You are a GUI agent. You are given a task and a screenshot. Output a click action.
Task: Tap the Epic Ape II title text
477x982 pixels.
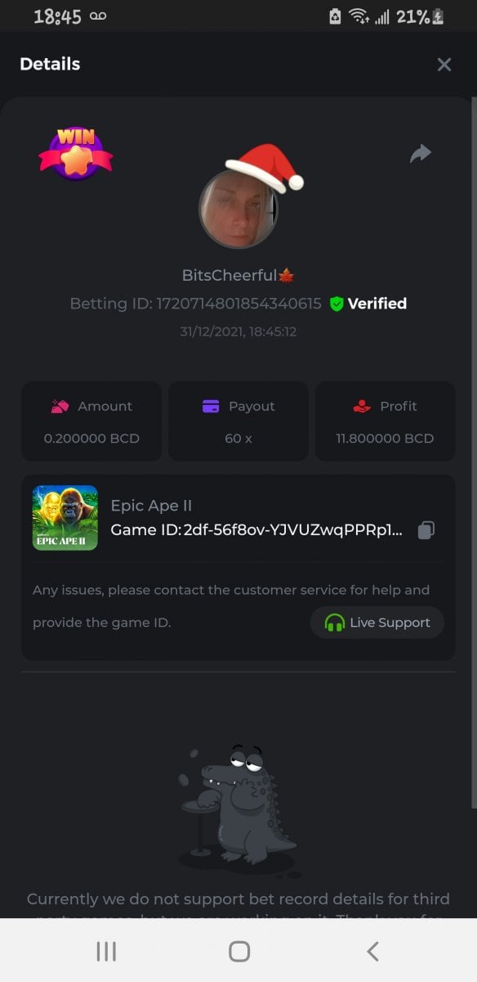coord(151,506)
